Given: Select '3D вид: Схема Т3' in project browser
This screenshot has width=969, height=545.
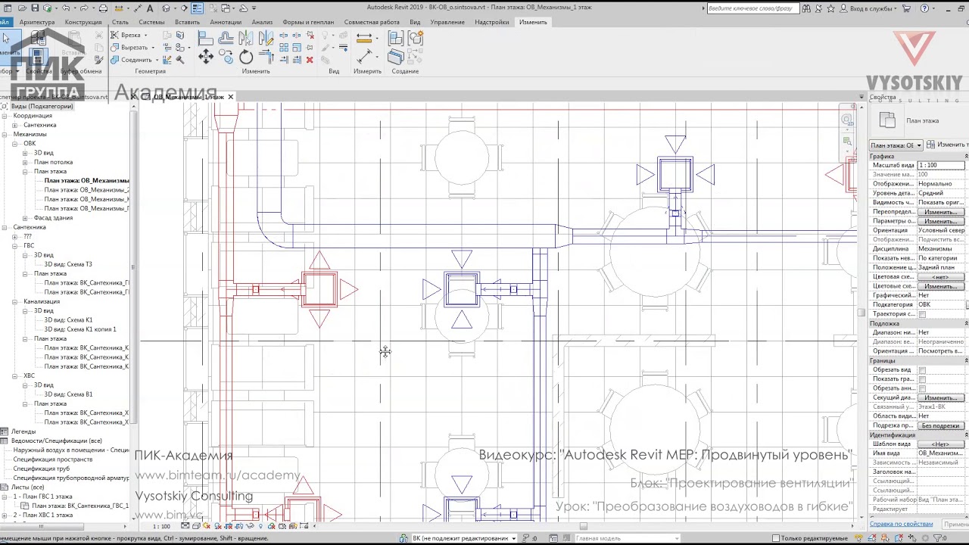Looking at the screenshot, I should [x=68, y=264].
